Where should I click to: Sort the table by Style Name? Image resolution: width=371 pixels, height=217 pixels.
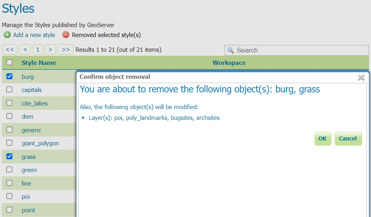click(x=39, y=63)
